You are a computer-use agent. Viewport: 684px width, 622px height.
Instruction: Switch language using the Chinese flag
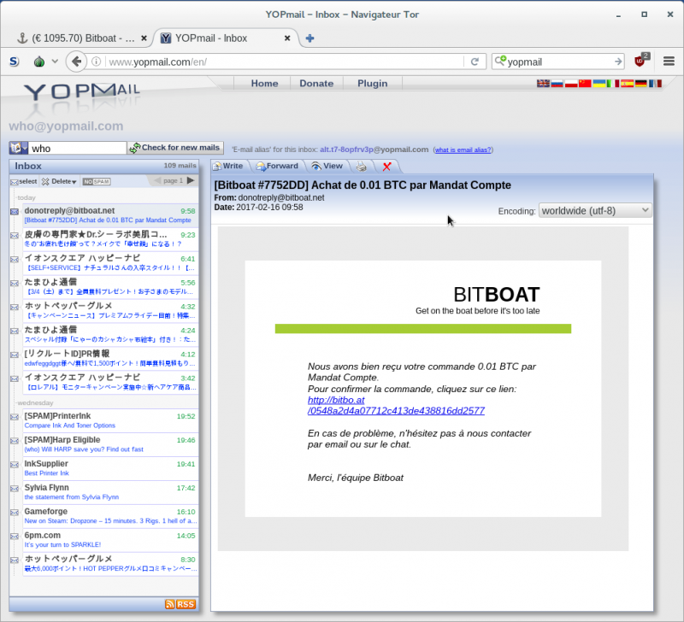pos(585,83)
